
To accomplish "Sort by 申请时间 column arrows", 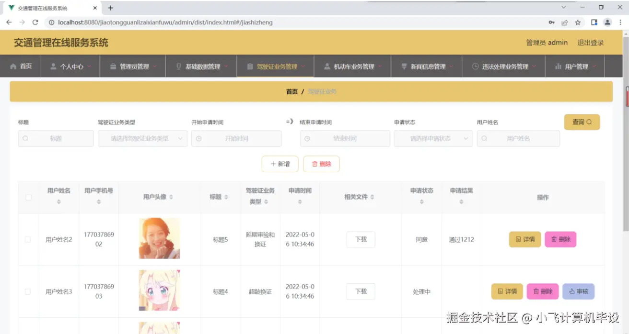I will (x=300, y=202).
